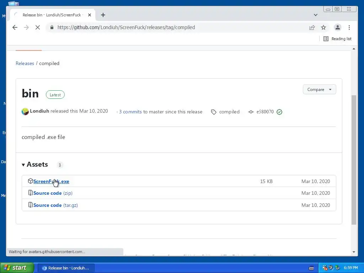Image resolution: width=364 pixels, height=273 pixels.
Task: Collapse the Assets section
Action: [35, 164]
